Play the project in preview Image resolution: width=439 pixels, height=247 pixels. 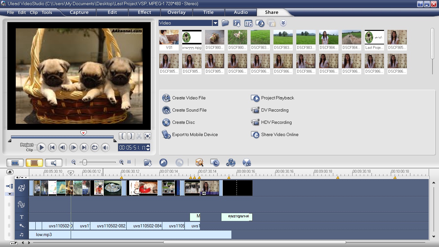[x=41, y=148]
